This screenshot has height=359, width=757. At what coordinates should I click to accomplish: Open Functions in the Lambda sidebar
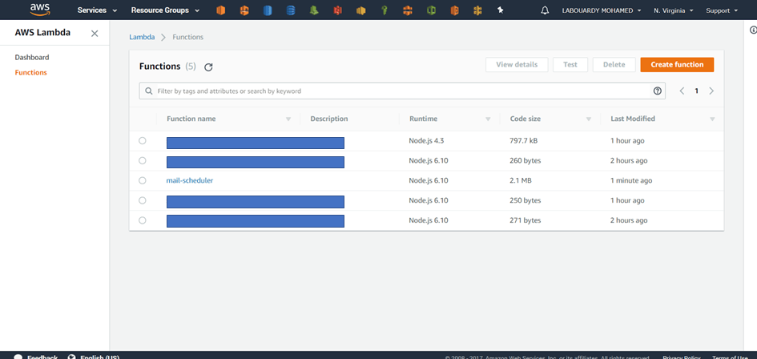tap(31, 72)
